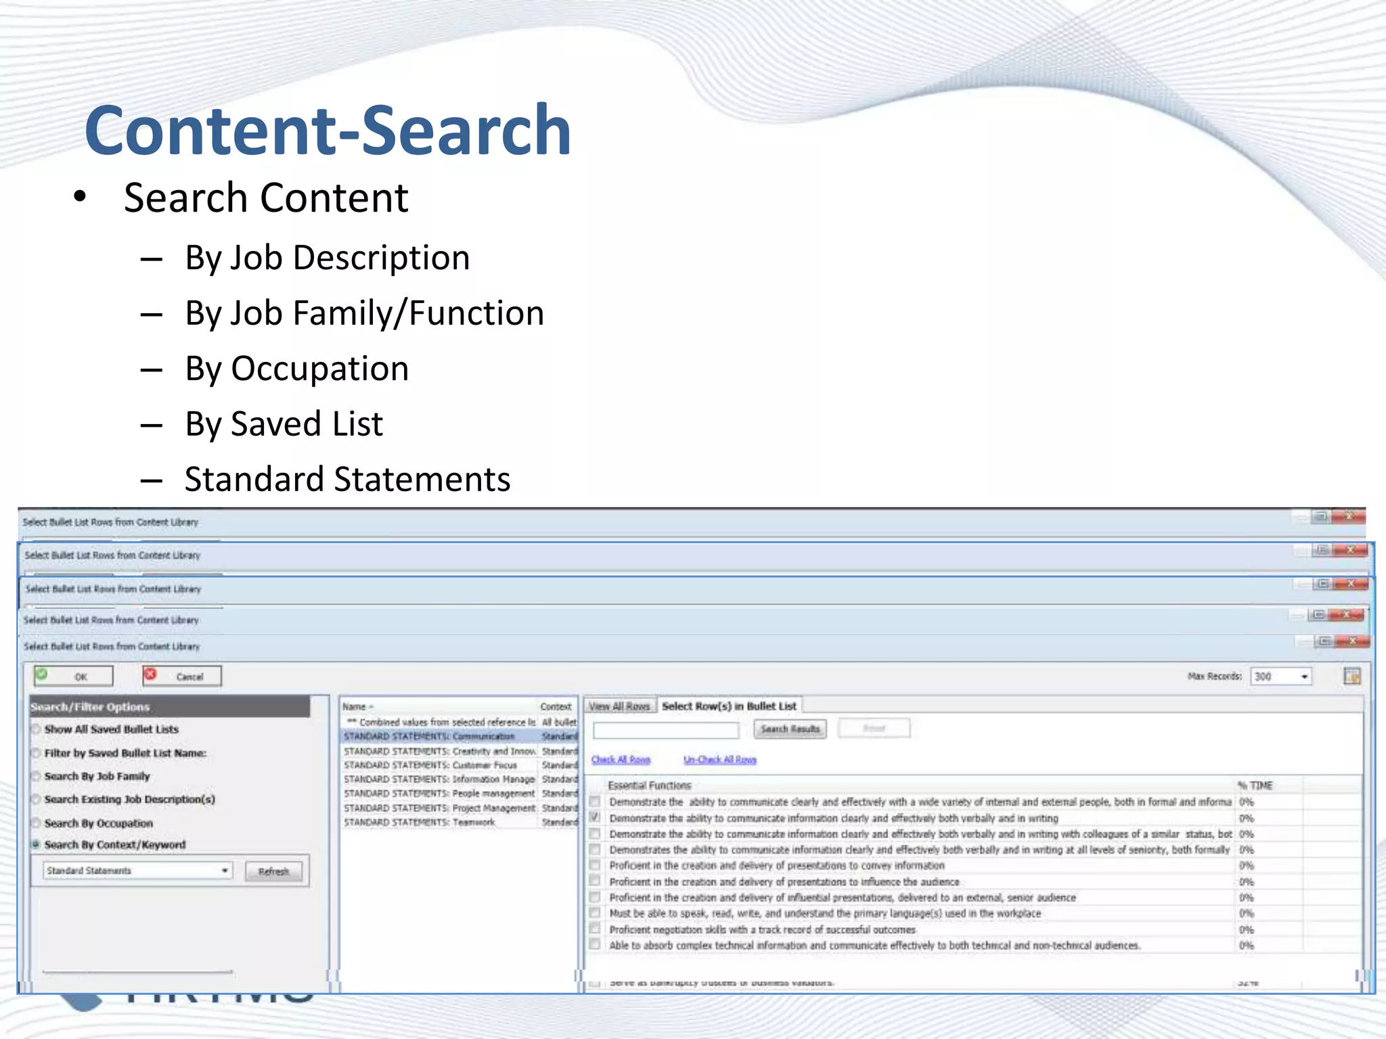
Task: Select Search By Job Family radio
Action: [37, 777]
